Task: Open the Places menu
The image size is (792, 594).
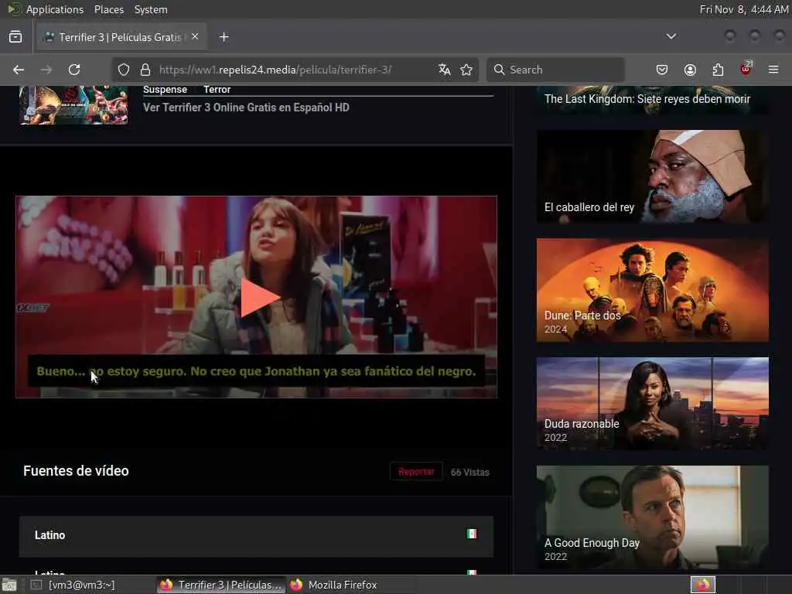Action: coord(108,9)
